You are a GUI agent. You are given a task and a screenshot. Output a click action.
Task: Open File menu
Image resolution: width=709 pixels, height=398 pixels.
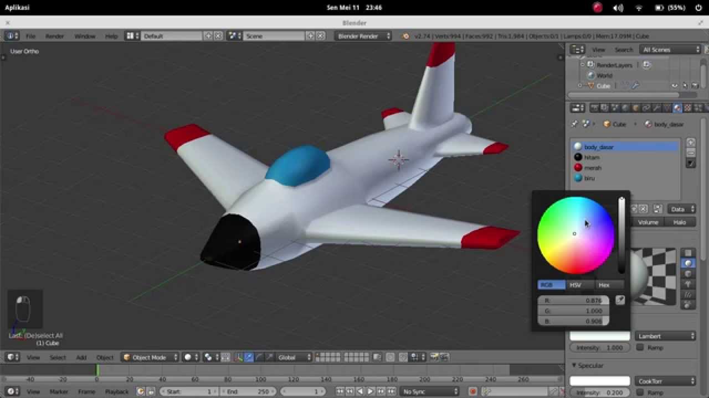pos(30,36)
